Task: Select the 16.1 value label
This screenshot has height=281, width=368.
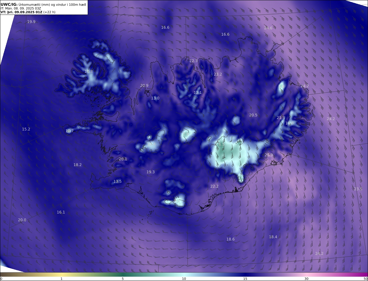Action: (x=61, y=212)
